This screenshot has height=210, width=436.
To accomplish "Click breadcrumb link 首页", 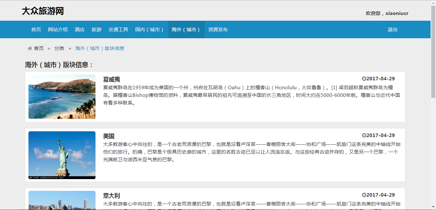I will 39,48.
